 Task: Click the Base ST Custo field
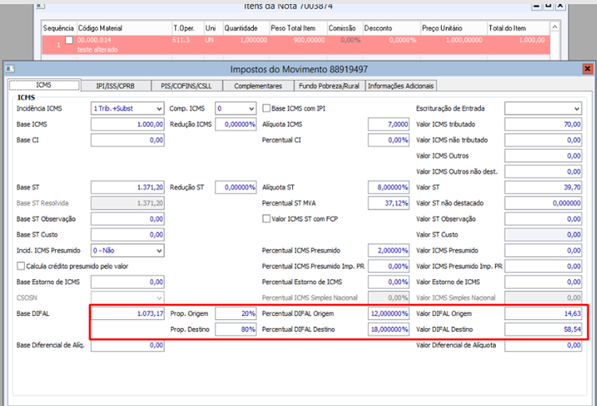coord(127,235)
